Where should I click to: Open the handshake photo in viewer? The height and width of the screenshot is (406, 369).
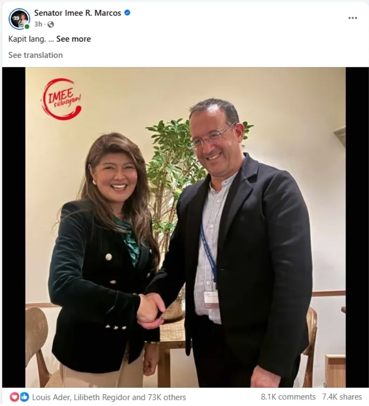[x=185, y=227]
